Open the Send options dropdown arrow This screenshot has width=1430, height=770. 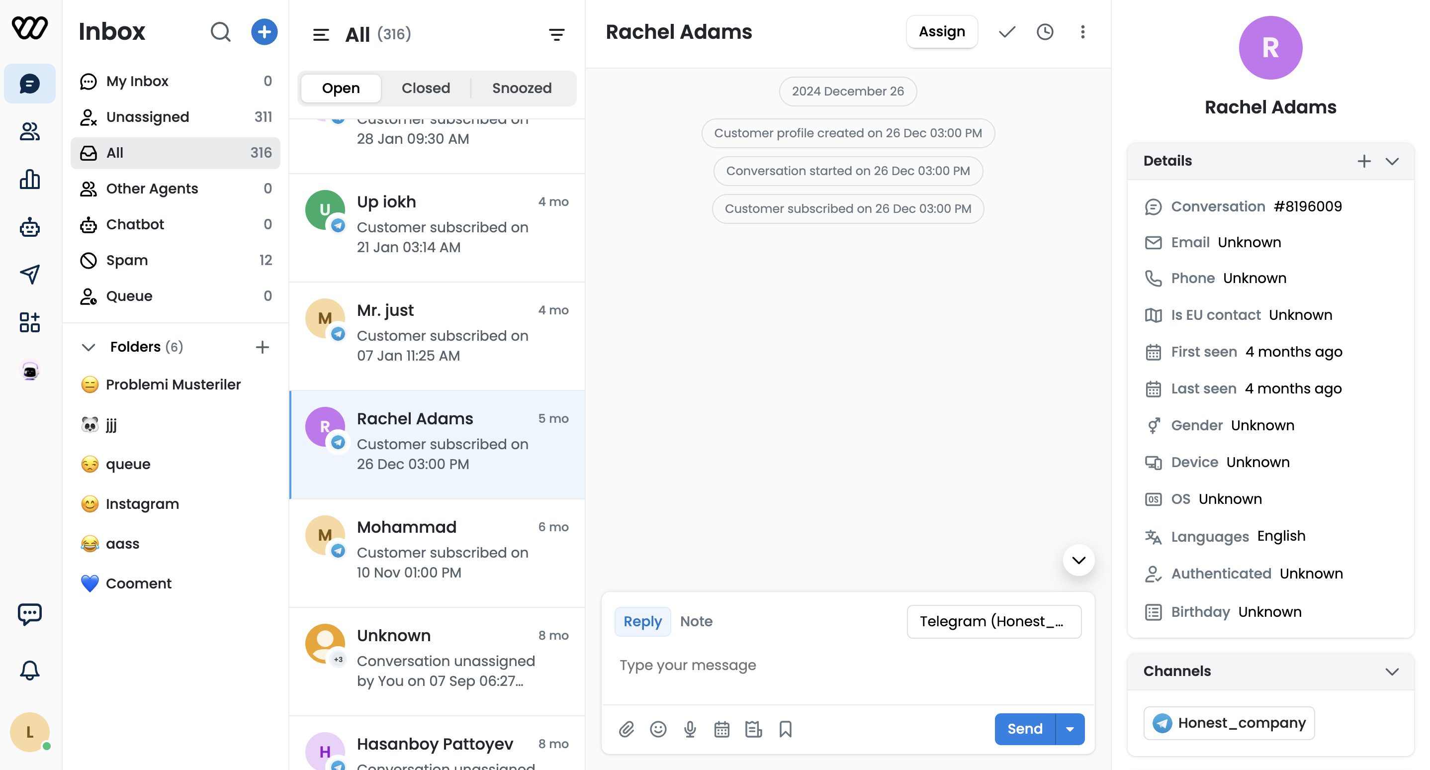pos(1070,729)
